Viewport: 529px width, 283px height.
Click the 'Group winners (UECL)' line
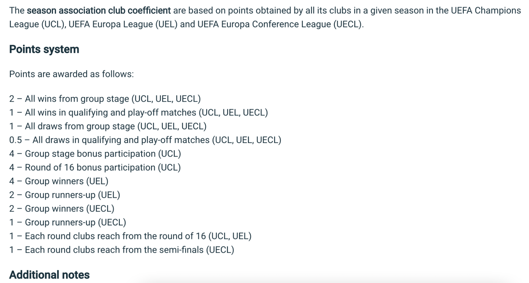[x=62, y=209]
